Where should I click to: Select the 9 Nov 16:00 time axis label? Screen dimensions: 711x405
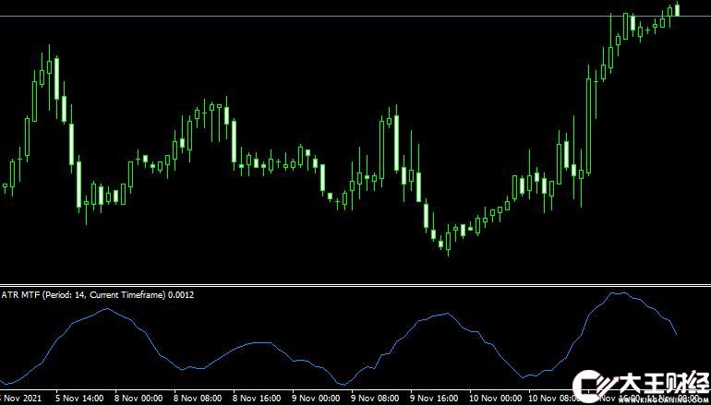coord(434,399)
